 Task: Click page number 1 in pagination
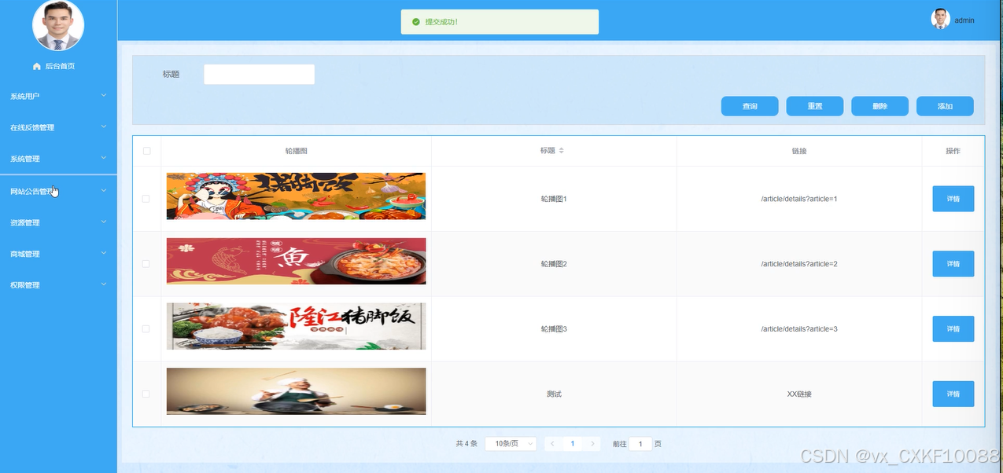(x=573, y=444)
